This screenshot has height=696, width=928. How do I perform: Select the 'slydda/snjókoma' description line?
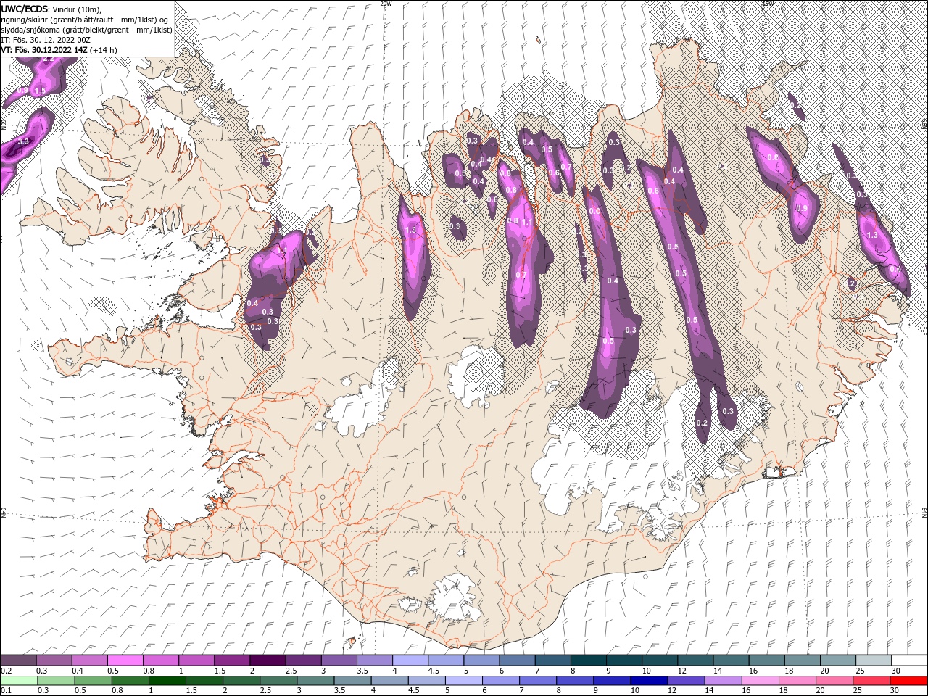86,30
